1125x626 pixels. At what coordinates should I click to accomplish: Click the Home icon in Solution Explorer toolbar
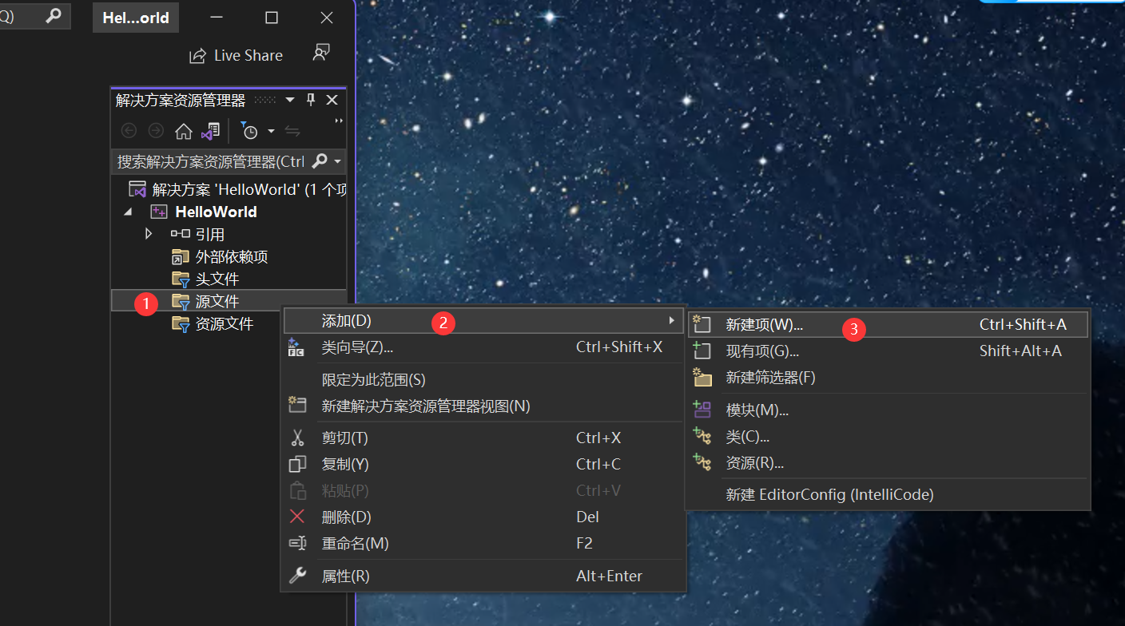[x=184, y=131]
